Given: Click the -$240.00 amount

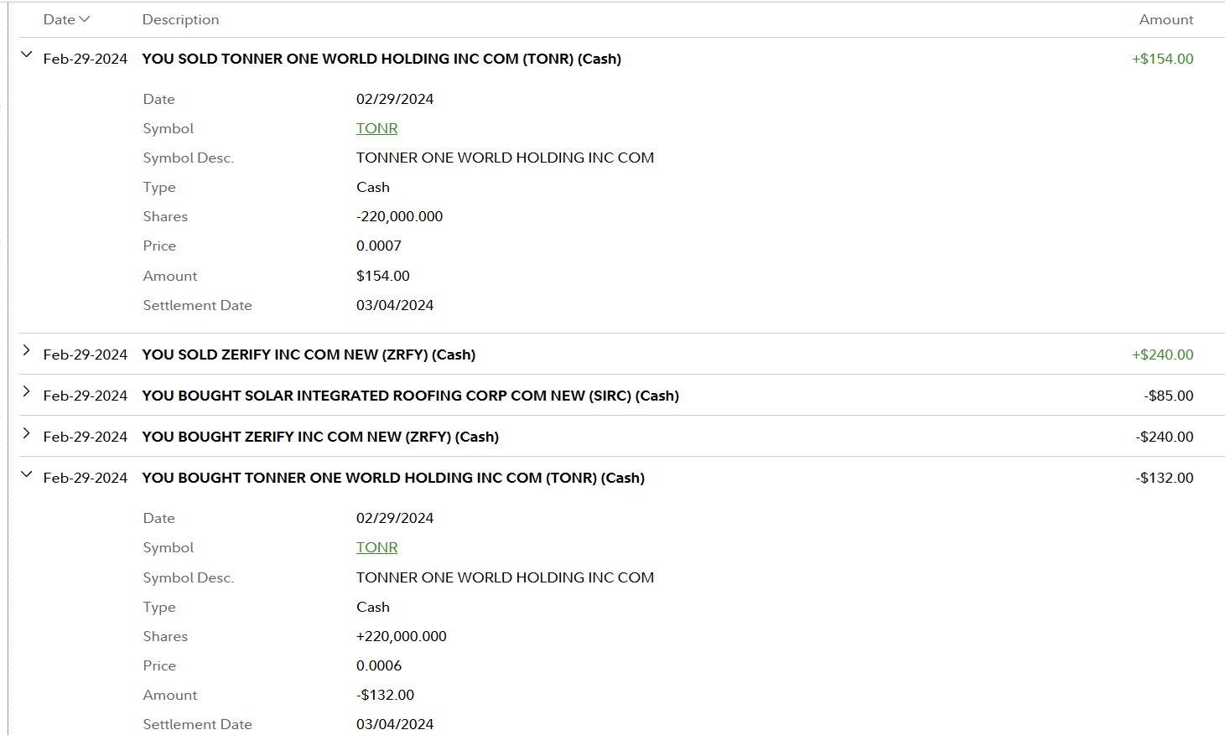Looking at the screenshot, I should (1165, 437).
